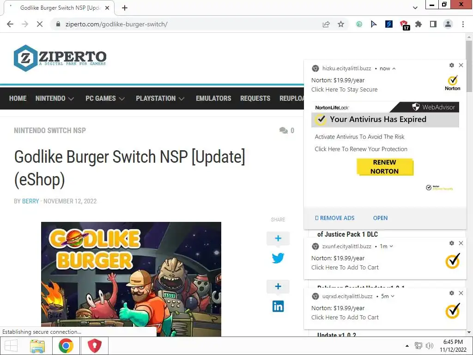Click the tab search chevron
The image size is (473, 355).
[x=415, y=8]
